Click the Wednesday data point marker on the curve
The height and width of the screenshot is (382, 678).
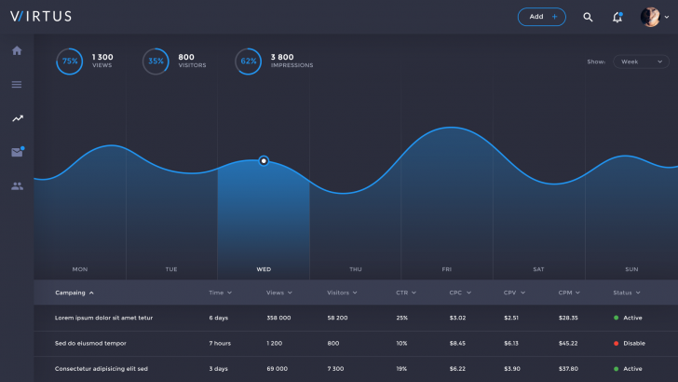[x=264, y=161]
